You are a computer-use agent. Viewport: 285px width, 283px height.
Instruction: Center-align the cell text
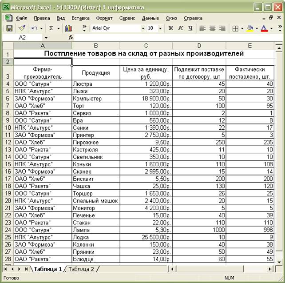click(x=212, y=28)
